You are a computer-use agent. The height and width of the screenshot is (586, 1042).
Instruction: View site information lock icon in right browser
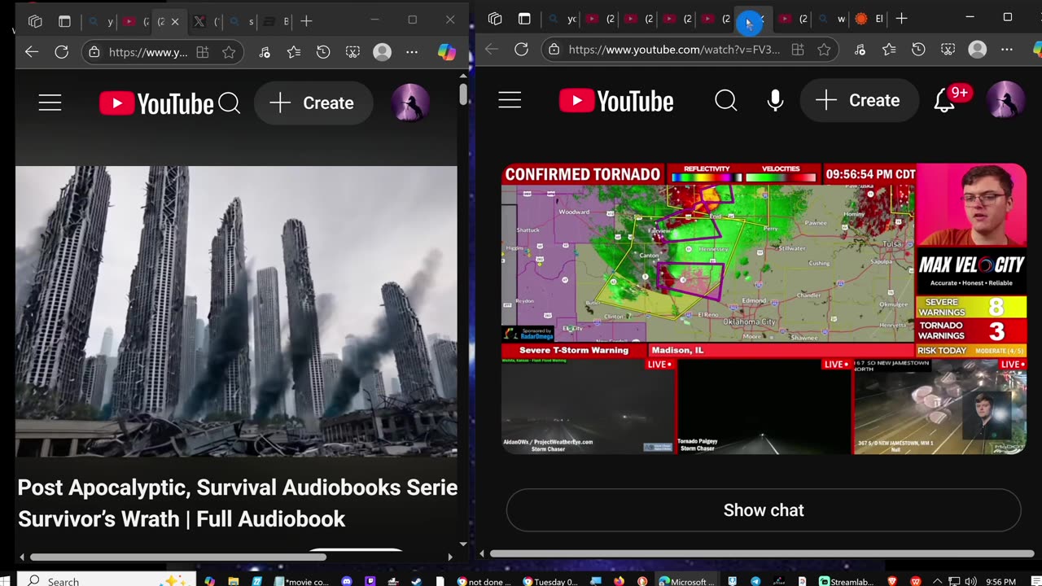[554, 50]
